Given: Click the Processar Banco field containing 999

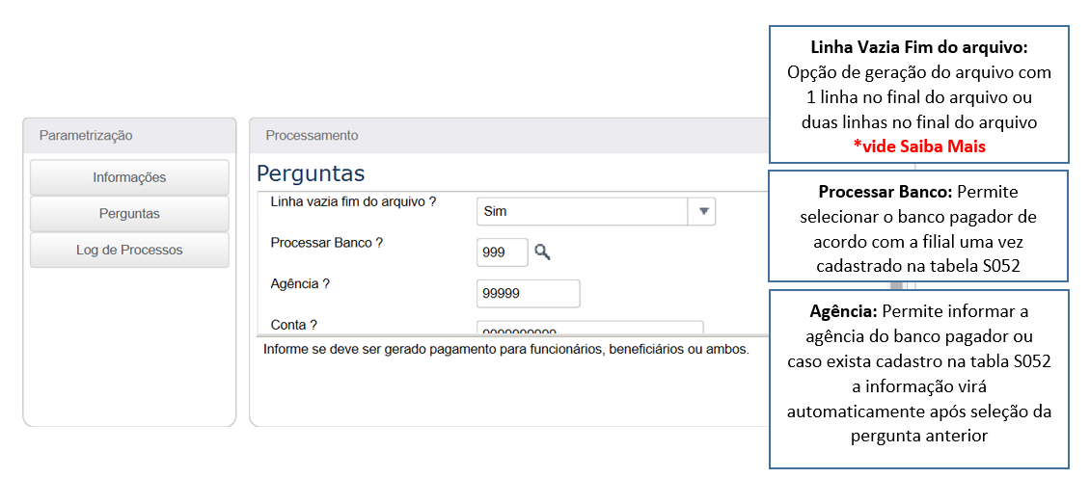Looking at the screenshot, I should [503, 252].
